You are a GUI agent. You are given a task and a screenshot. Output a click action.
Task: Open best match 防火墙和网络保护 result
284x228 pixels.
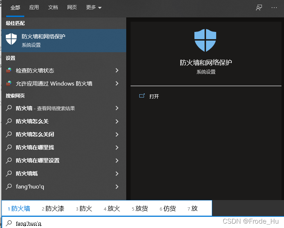tap(64, 41)
